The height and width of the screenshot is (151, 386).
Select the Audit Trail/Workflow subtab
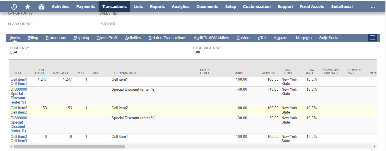211,38
